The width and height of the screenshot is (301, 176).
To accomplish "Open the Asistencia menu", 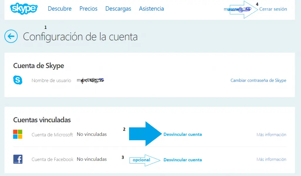I will pos(151,9).
